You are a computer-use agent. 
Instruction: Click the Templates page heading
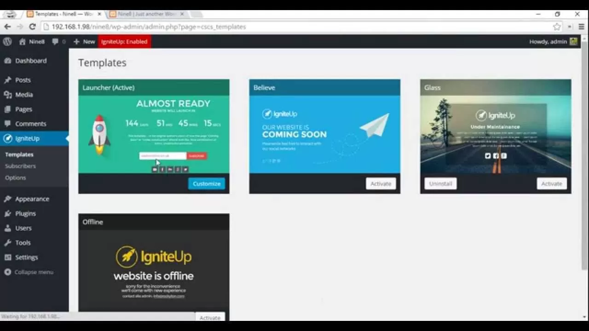(102, 63)
